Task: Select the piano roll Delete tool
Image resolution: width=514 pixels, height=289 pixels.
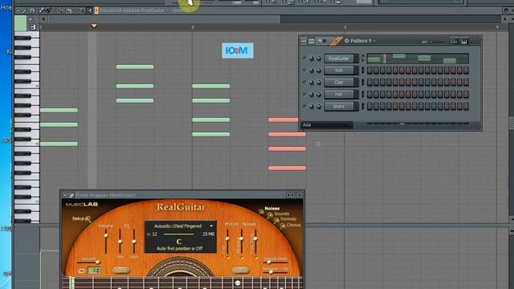Action: click(55, 10)
